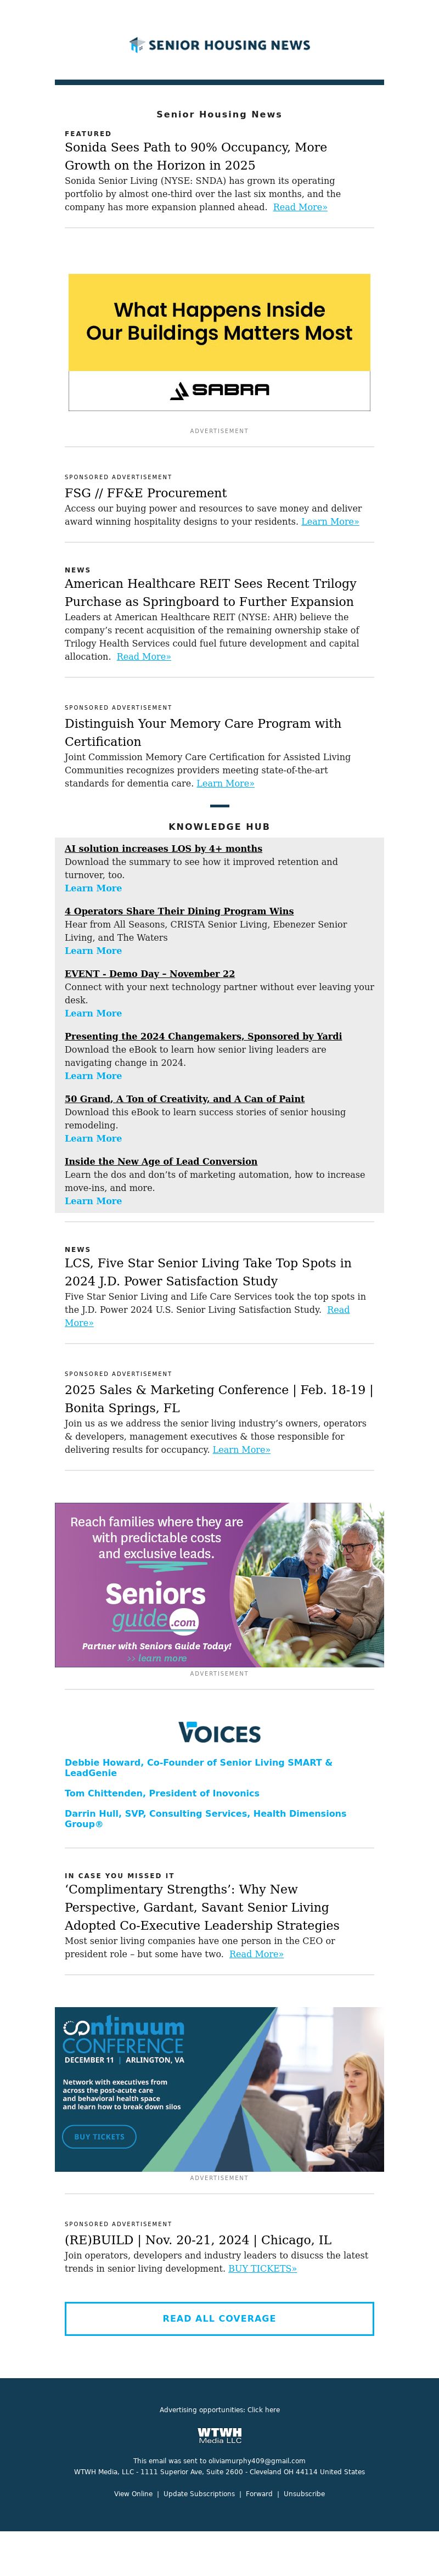The height and width of the screenshot is (2556, 439).
Task: Click the Voices section logo
Action: pos(219,1732)
